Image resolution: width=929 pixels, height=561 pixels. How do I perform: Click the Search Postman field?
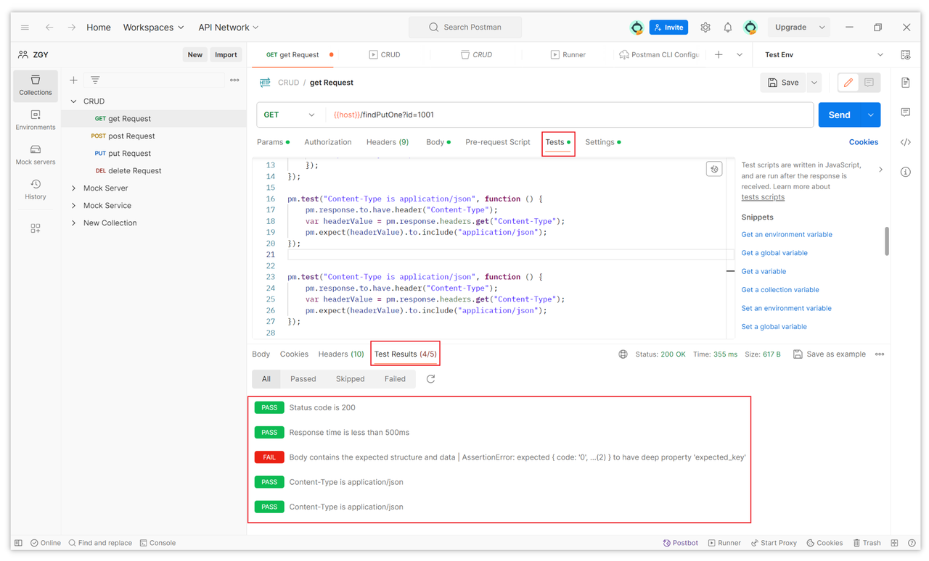464,28
